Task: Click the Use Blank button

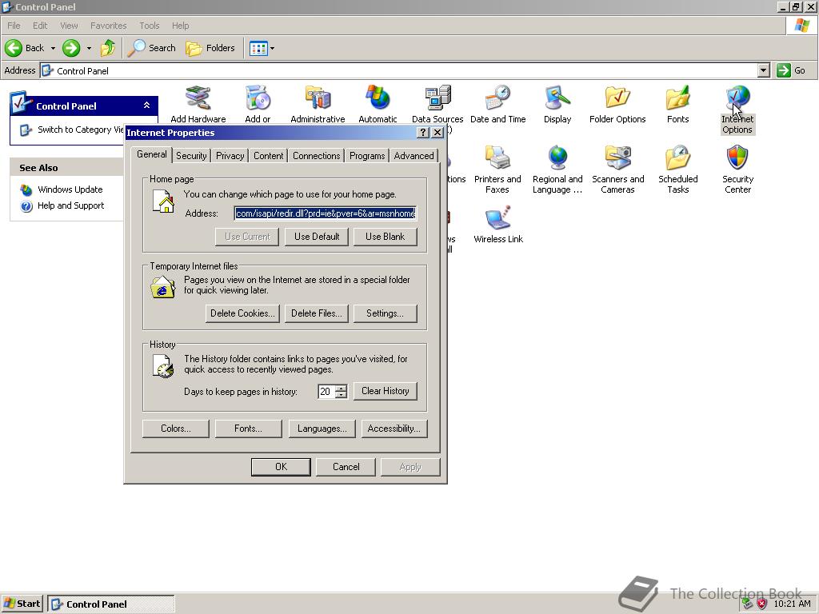Action: (x=385, y=237)
